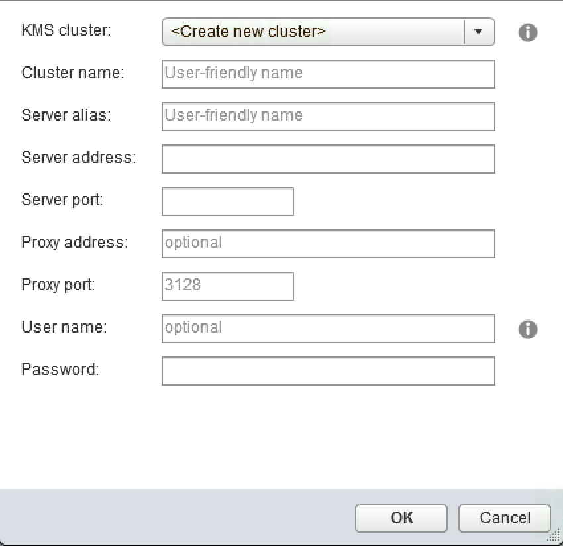Click the Server port input box
Image resolution: width=563 pixels, height=546 pixels.
click(227, 201)
